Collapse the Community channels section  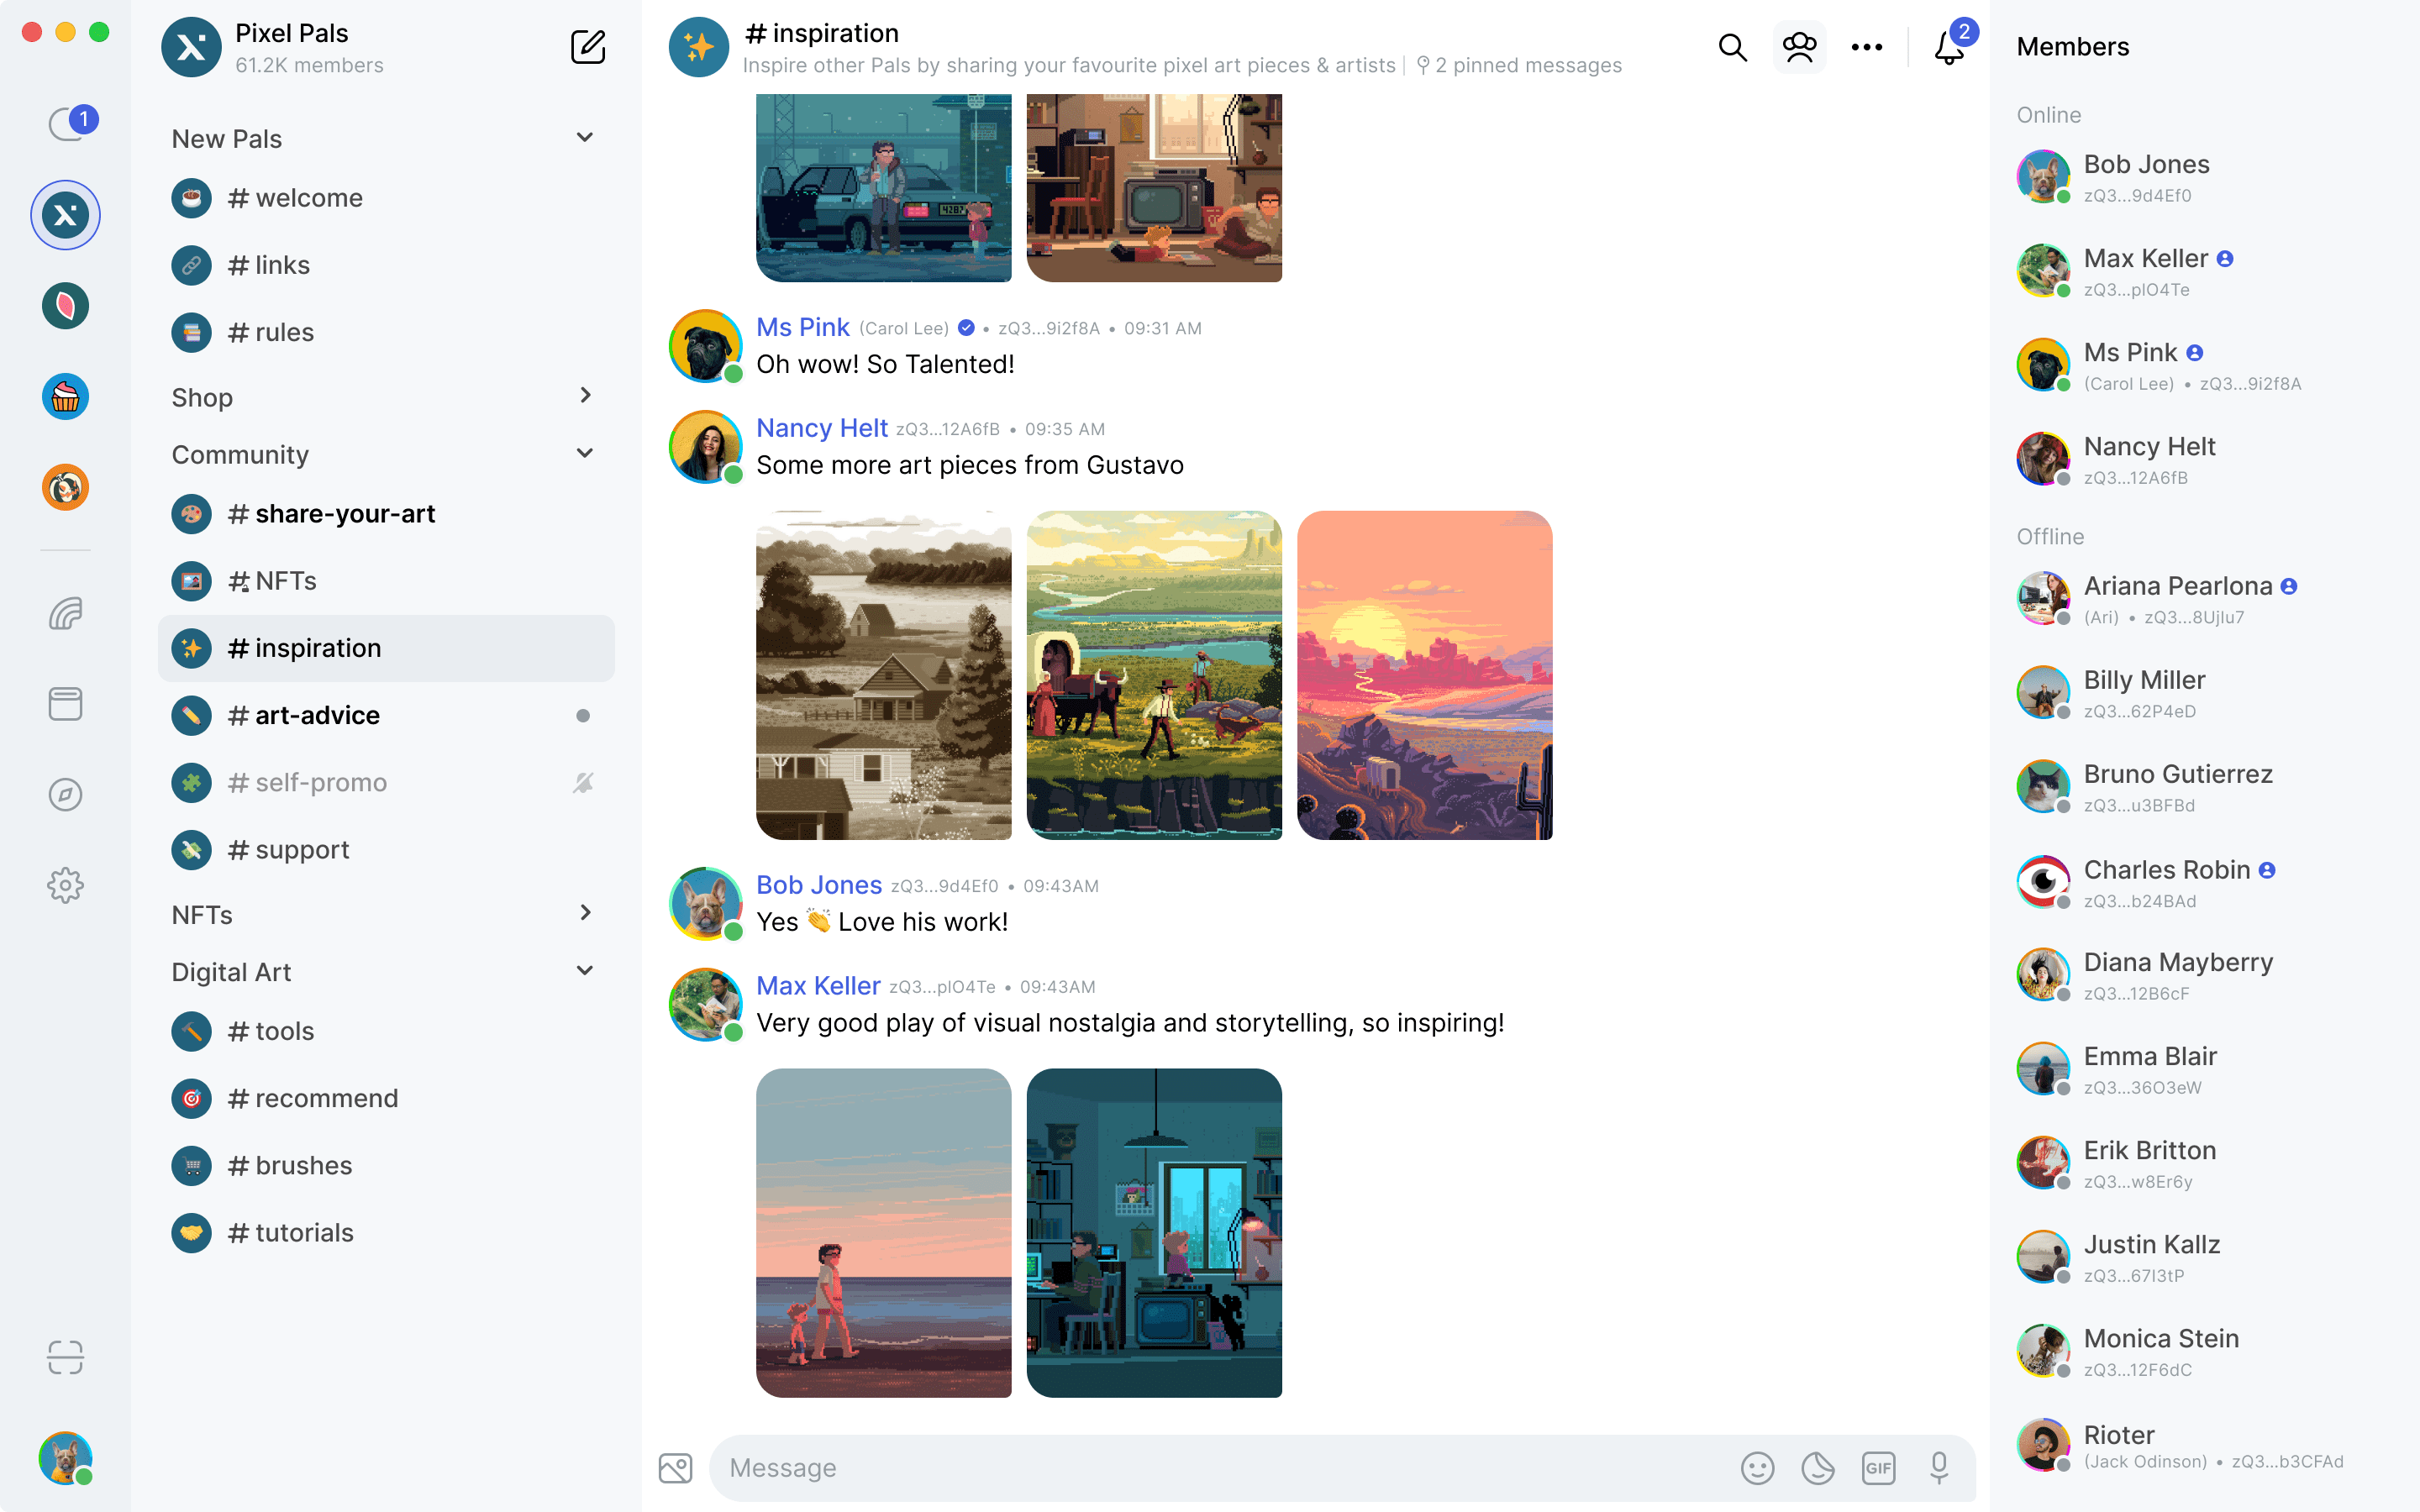(x=584, y=453)
